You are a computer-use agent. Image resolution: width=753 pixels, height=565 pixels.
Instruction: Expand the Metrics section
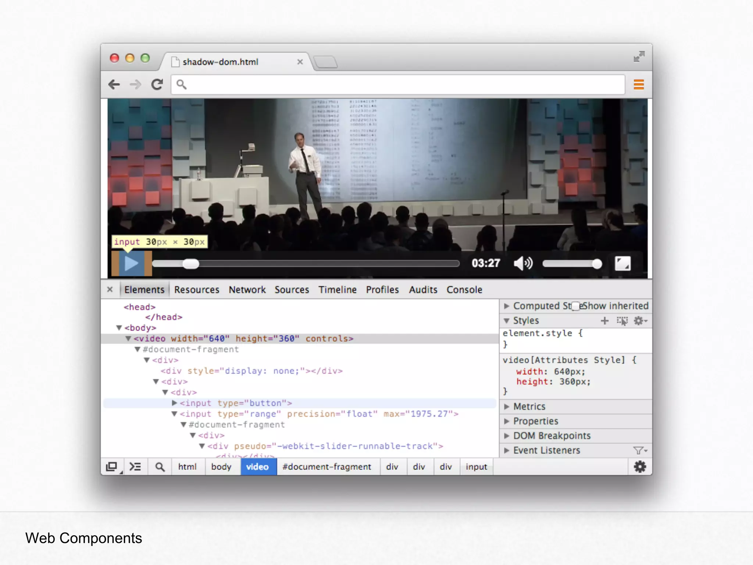coord(507,406)
